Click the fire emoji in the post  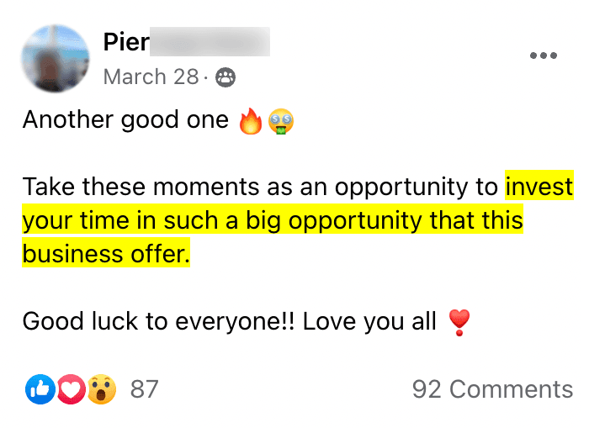[251, 122]
